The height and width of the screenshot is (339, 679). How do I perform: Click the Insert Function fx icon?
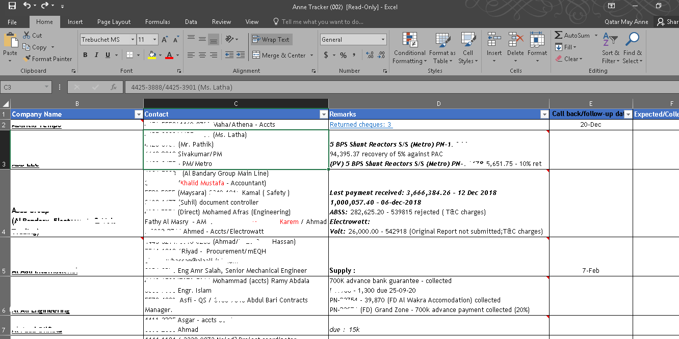114,88
